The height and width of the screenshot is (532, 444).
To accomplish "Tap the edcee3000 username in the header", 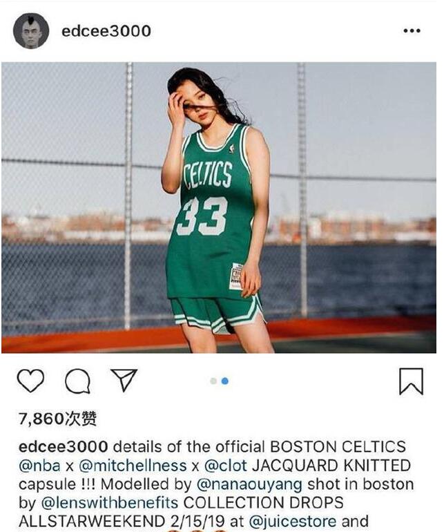I will 106,31.
